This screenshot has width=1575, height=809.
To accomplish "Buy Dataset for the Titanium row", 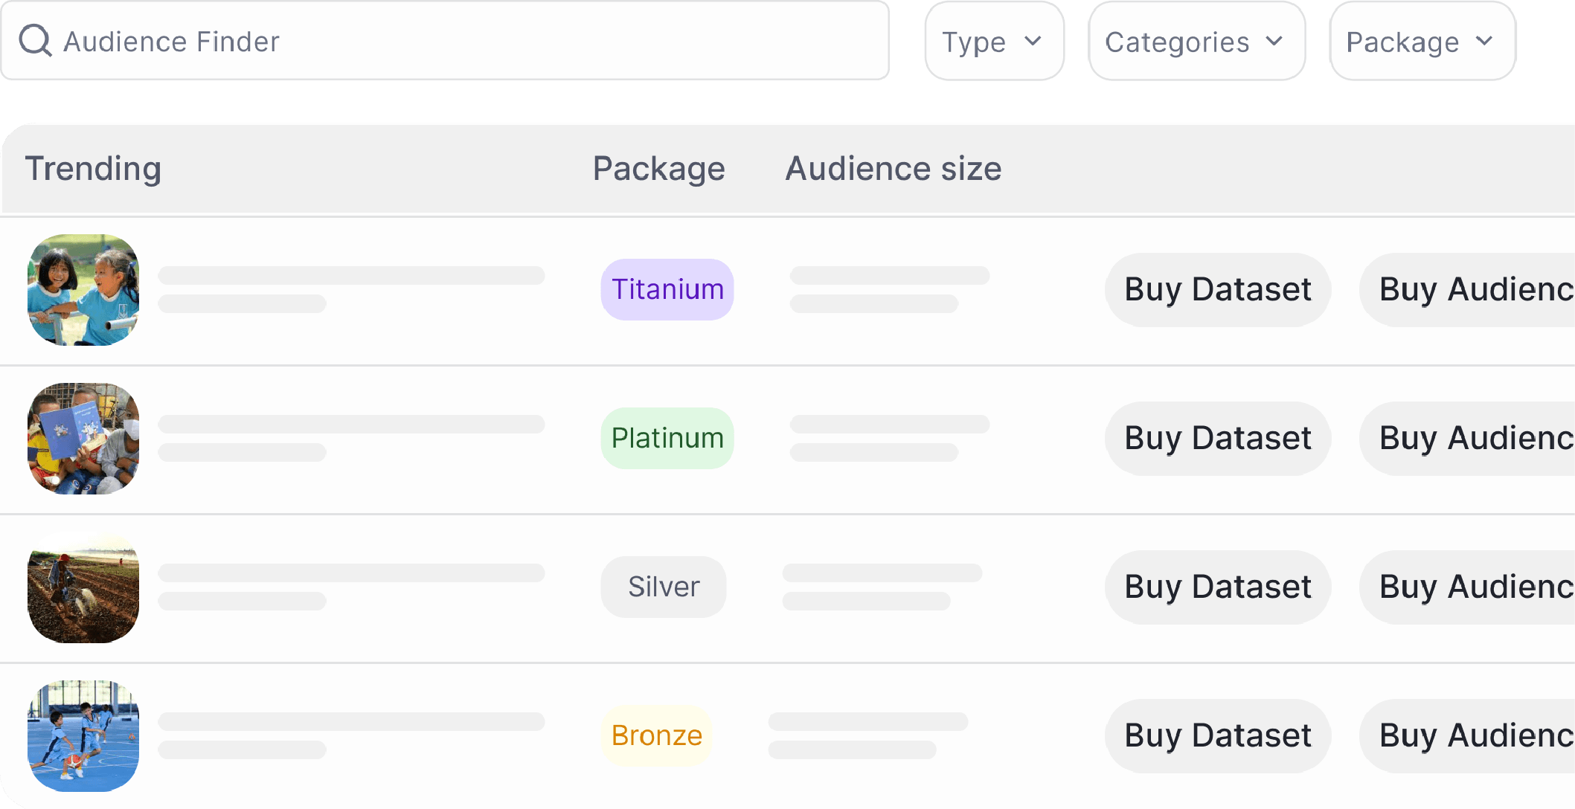I will (1217, 289).
